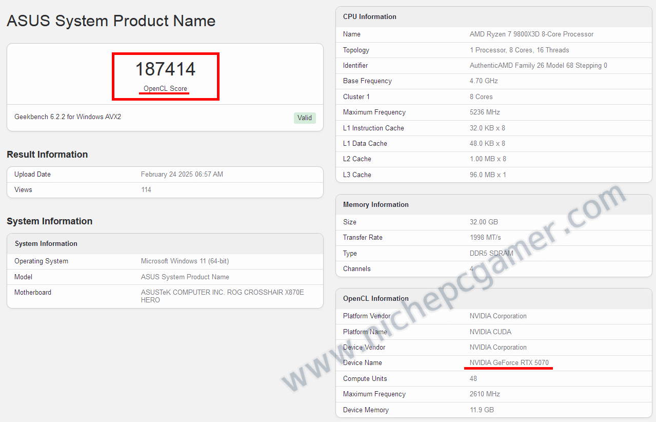Click the OpenCL Information table header
This screenshot has height=422, width=656.
(x=376, y=298)
